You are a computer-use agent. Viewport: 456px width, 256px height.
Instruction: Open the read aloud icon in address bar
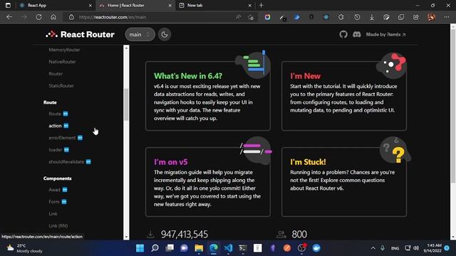pos(239,17)
